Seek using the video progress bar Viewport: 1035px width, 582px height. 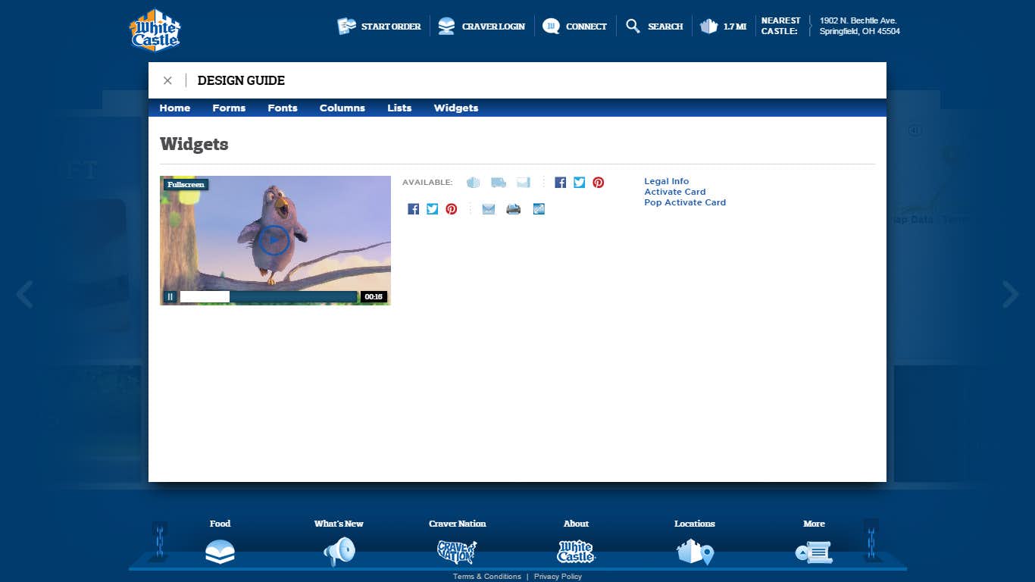[x=269, y=297]
